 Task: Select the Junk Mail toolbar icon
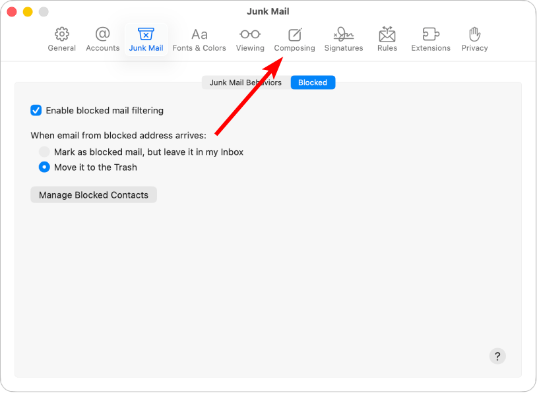(x=146, y=39)
